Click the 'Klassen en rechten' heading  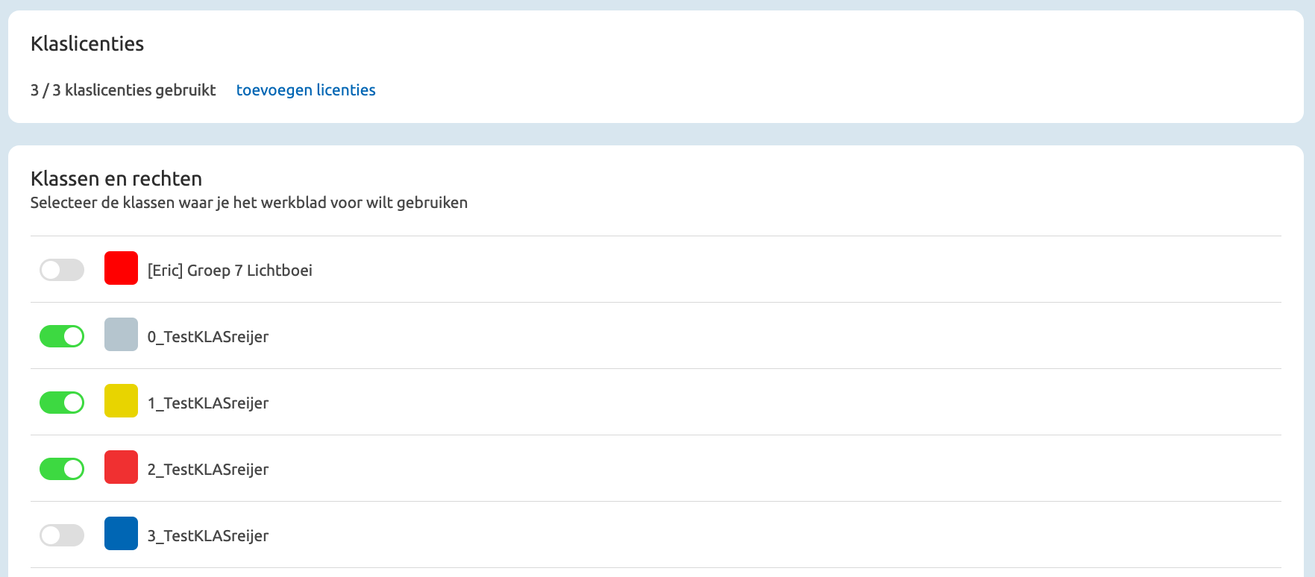pos(116,179)
